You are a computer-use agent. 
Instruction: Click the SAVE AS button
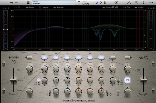tap(86, 4)
